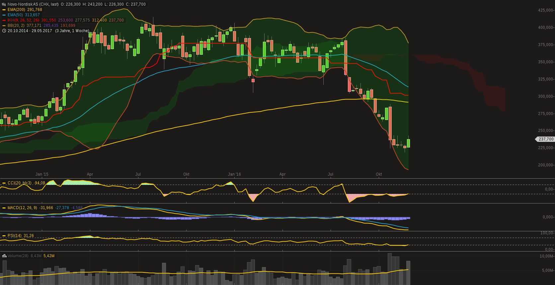
Task: Click the clock icon next to date range
Action: (4, 31)
